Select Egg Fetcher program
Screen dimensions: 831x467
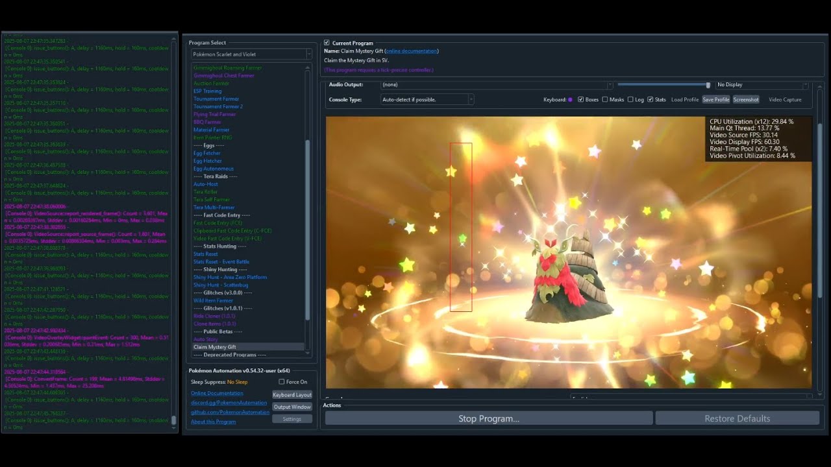(x=206, y=154)
